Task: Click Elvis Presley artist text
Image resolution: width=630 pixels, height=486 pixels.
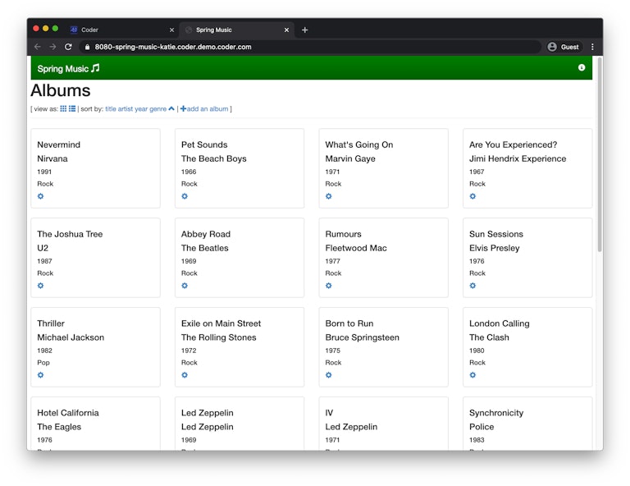Action: [494, 248]
